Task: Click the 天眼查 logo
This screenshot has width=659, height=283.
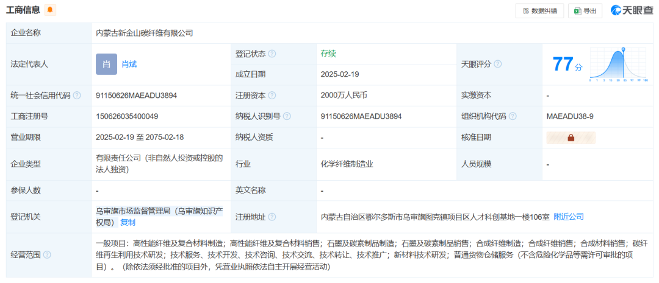Action: (x=632, y=10)
